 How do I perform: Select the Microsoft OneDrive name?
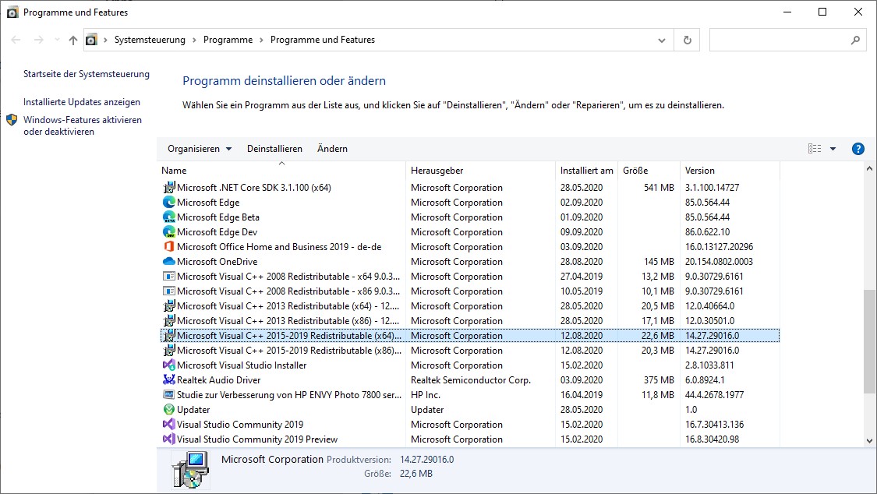click(x=217, y=262)
